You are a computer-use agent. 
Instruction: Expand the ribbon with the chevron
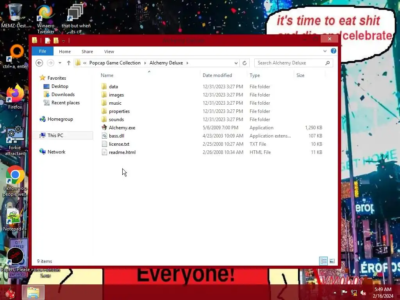325,51
